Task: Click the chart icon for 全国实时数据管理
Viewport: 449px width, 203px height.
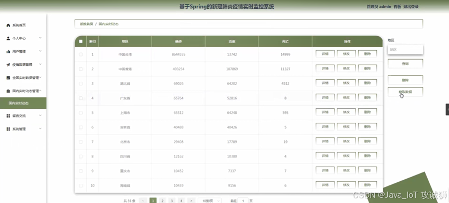Action: pos(8,78)
